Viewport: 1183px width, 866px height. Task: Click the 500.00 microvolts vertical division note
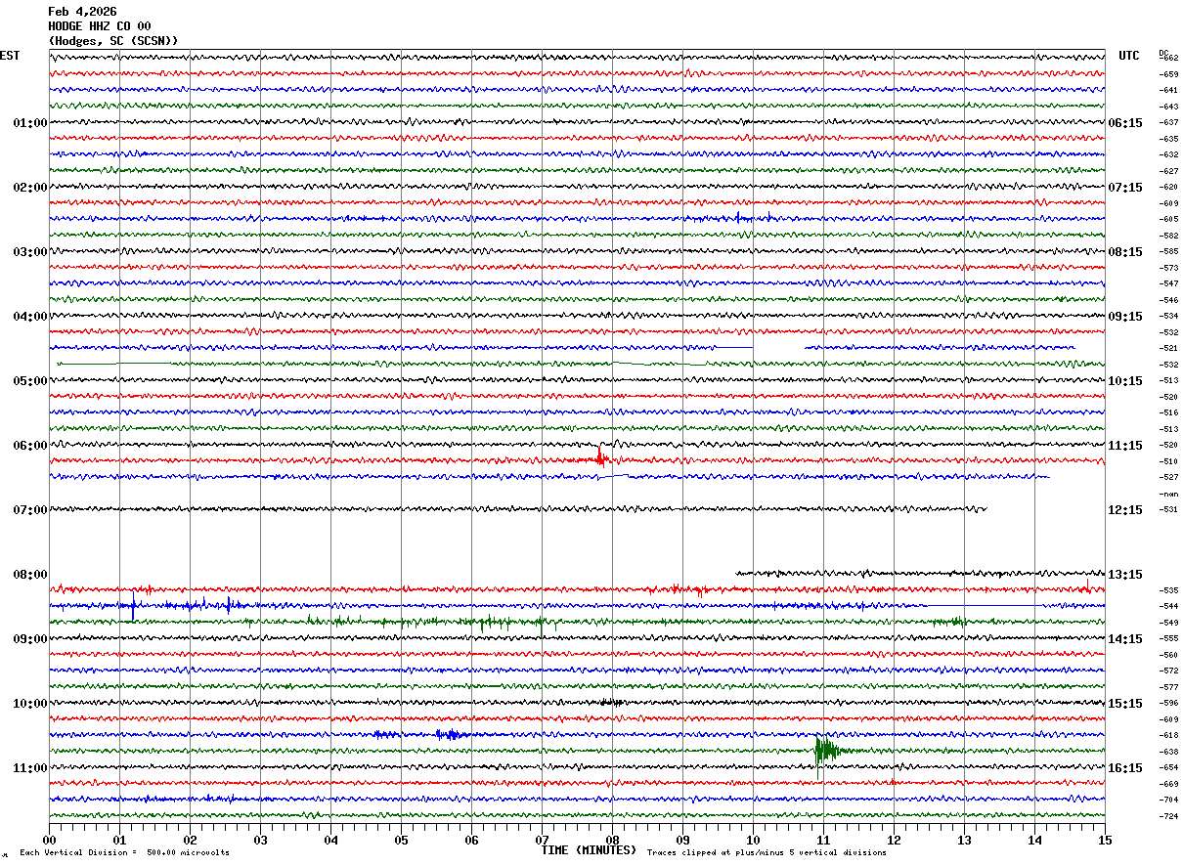124,853
